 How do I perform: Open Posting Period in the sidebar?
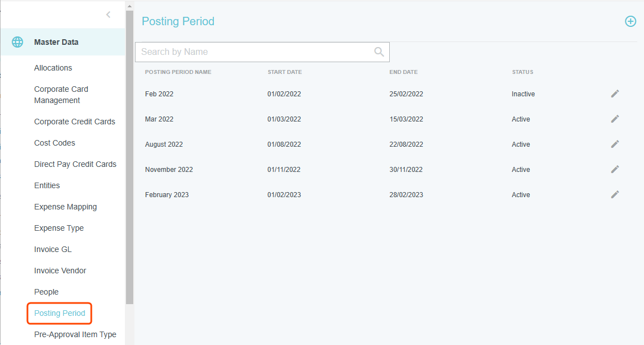click(59, 313)
